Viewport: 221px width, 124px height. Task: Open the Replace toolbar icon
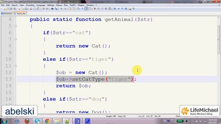pos(56,9)
